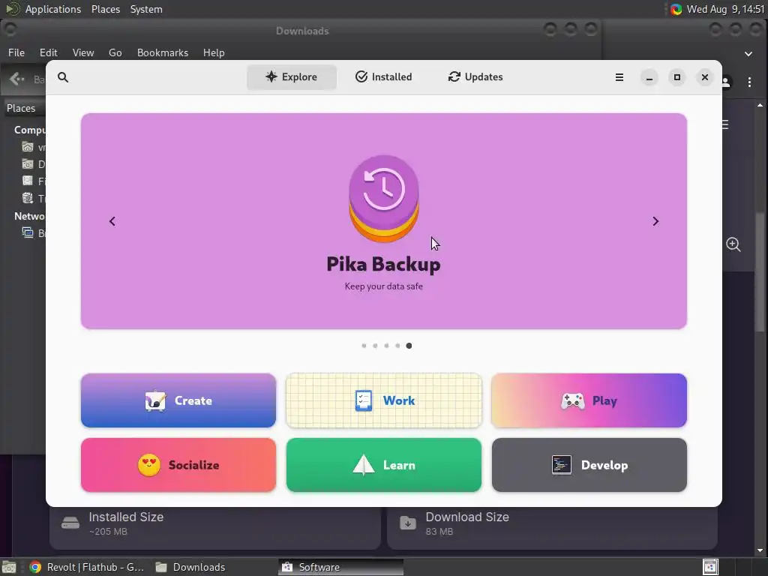Click the Chrome icon in top panel tray
This screenshot has height=576, width=768.
[x=676, y=9]
